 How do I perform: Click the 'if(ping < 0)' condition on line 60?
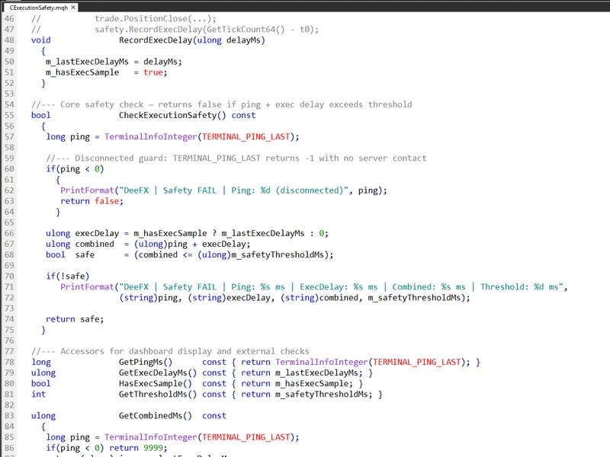click(x=75, y=168)
